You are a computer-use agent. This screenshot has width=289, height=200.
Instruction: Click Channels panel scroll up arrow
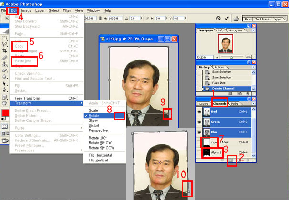(253, 109)
